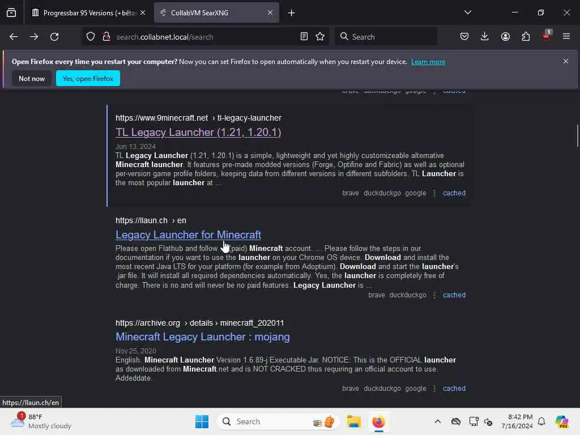Expand engine options dots for archive.org result
580x435 pixels.
[x=434, y=389]
